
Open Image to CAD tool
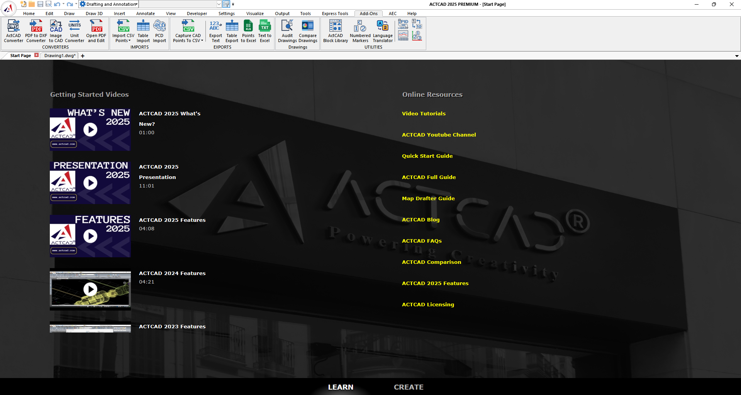[x=56, y=31]
